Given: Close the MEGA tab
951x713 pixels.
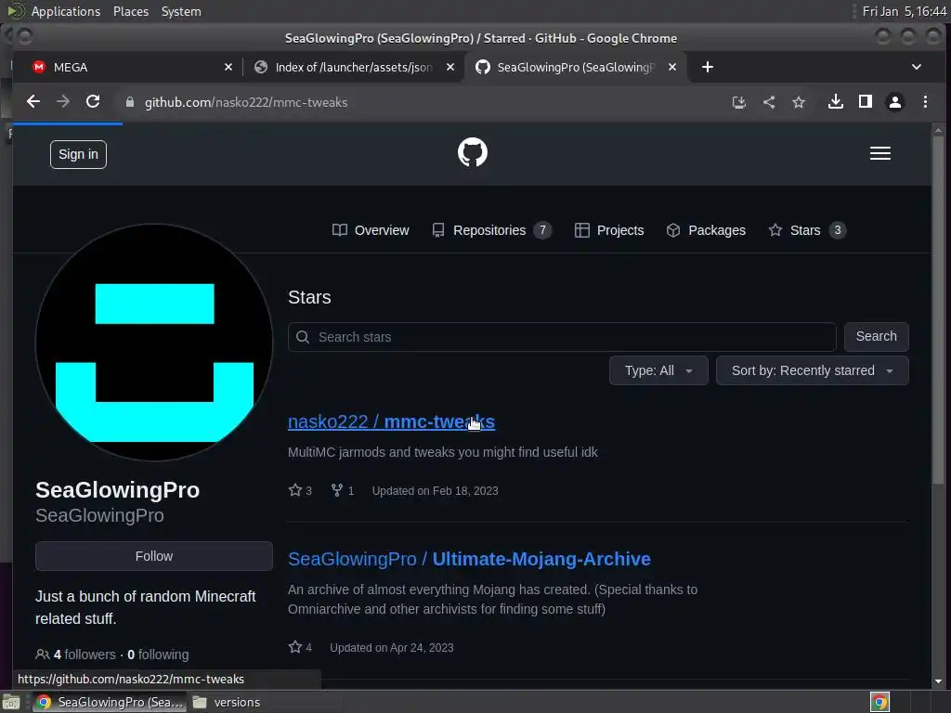Looking at the screenshot, I should coord(228,67).
